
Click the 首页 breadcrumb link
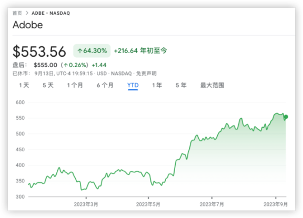point(17,13)
